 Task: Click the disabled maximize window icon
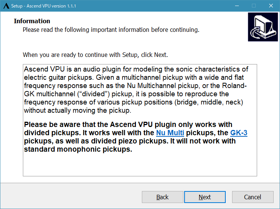coord(254,6)
